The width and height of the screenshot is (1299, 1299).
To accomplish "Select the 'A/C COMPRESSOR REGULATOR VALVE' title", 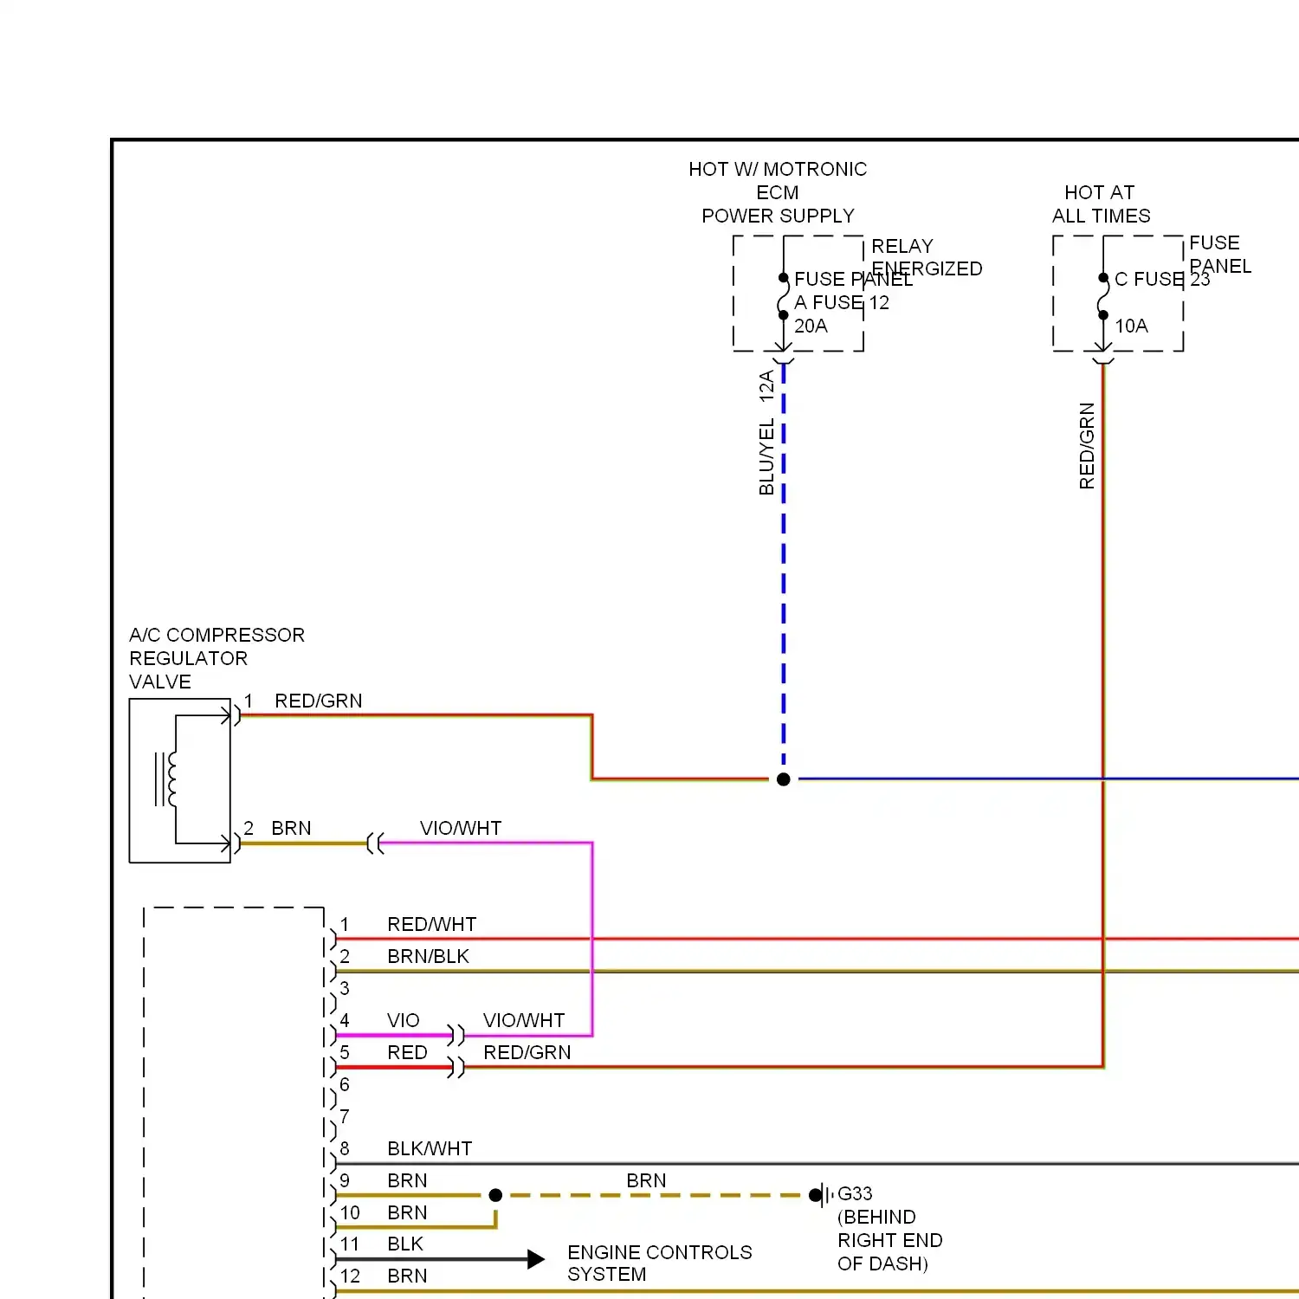I will click(x=216, y=658).
